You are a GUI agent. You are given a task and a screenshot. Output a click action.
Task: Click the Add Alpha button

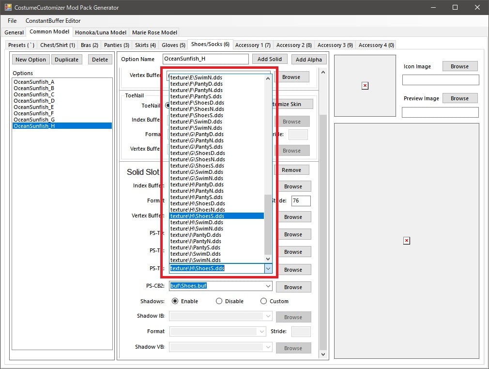point(309,60)
